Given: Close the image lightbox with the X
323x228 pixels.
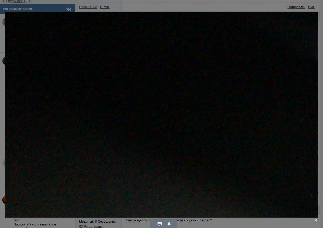Looking at the screenshot, I should click(316, 220).
